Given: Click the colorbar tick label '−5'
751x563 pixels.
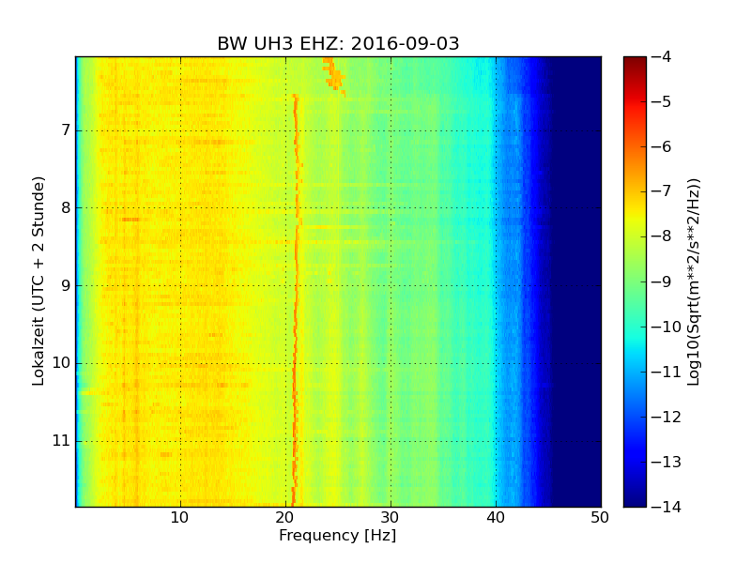Looking at the screenshot, I should tap(662, 102).
